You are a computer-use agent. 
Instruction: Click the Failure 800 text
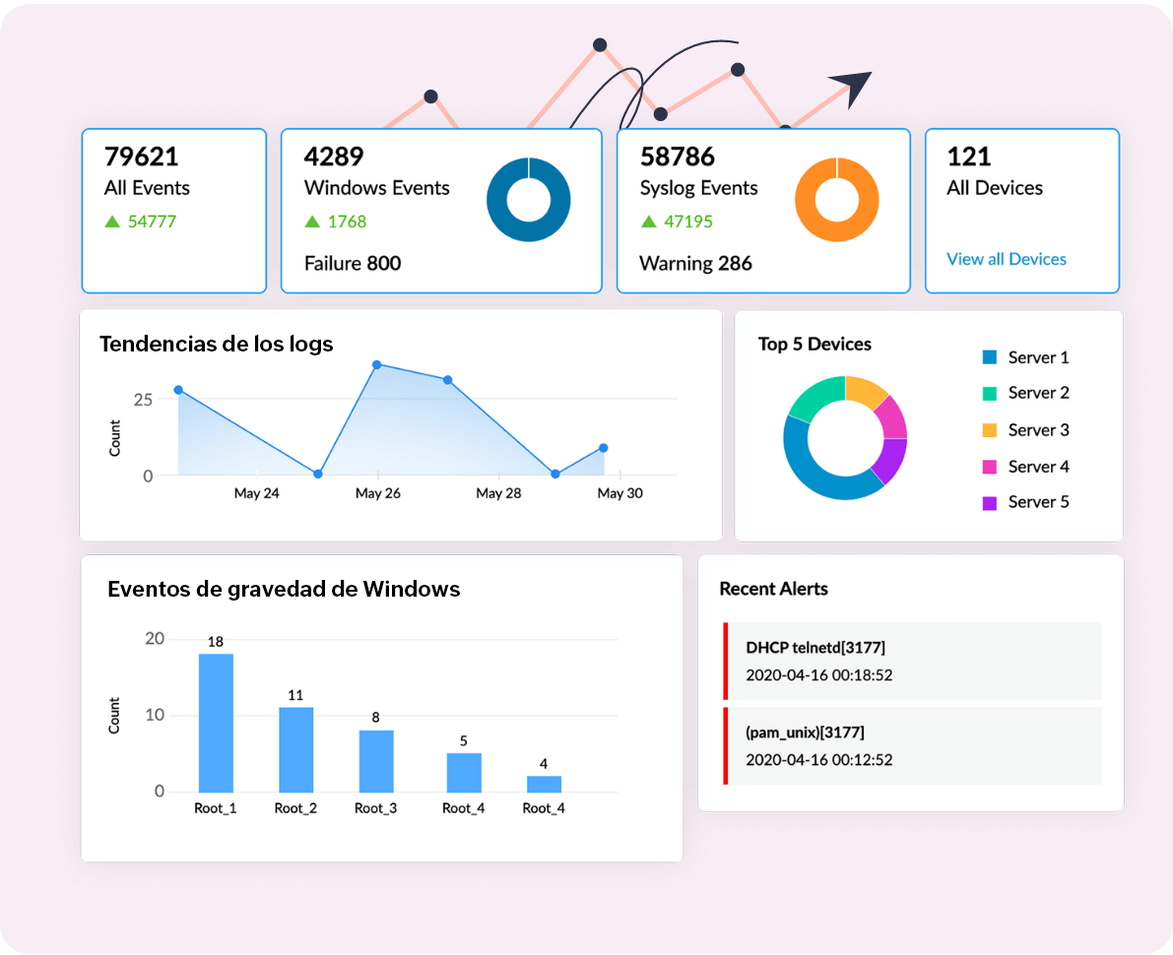[x=353, y=263]
